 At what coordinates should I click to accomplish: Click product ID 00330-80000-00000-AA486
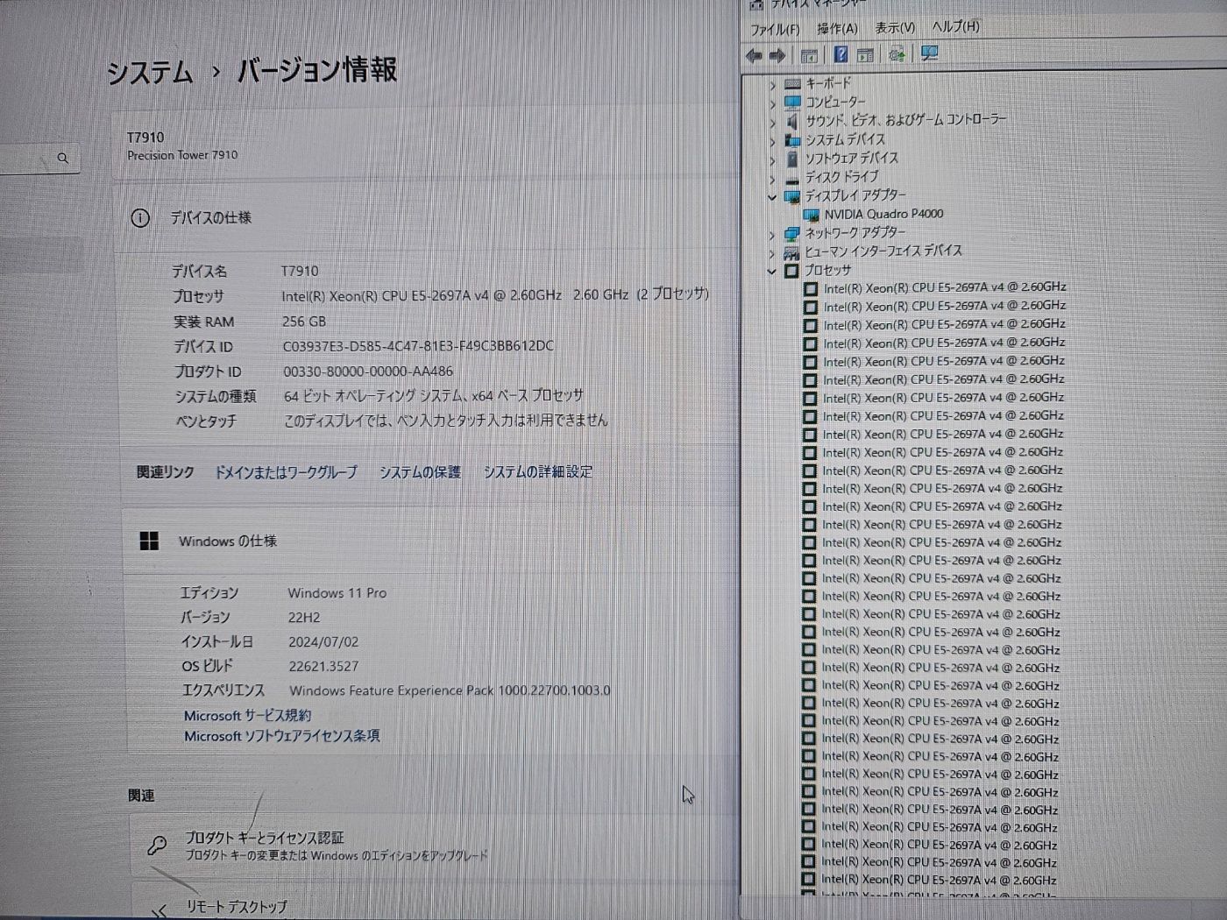point(368,372)
